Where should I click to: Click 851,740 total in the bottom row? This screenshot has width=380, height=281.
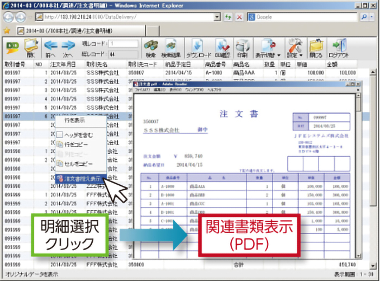[x=347, y=265]
